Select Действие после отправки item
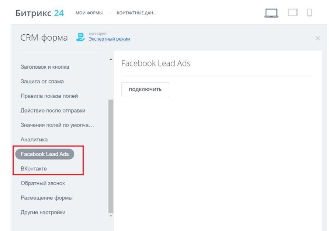The width and height of the screenshot is (329, 231). [x=53, y=110]
